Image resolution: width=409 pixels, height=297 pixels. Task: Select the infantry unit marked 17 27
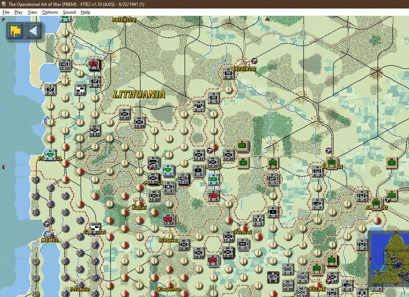[199, 155]
